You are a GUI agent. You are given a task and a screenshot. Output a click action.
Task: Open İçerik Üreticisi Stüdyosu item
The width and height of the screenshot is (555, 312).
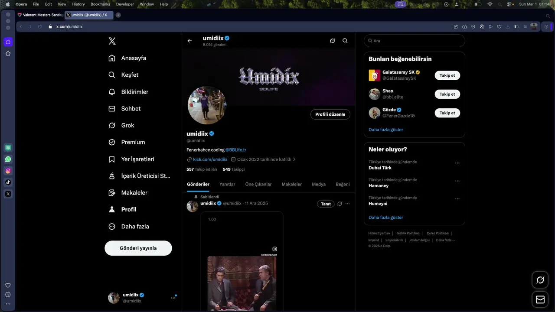pos(139,176)
